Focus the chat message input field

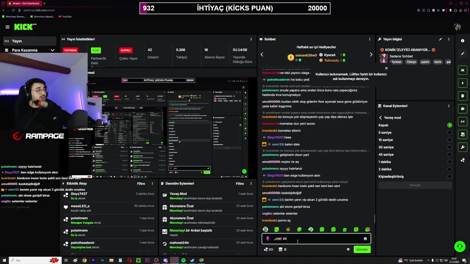[316, 239]
